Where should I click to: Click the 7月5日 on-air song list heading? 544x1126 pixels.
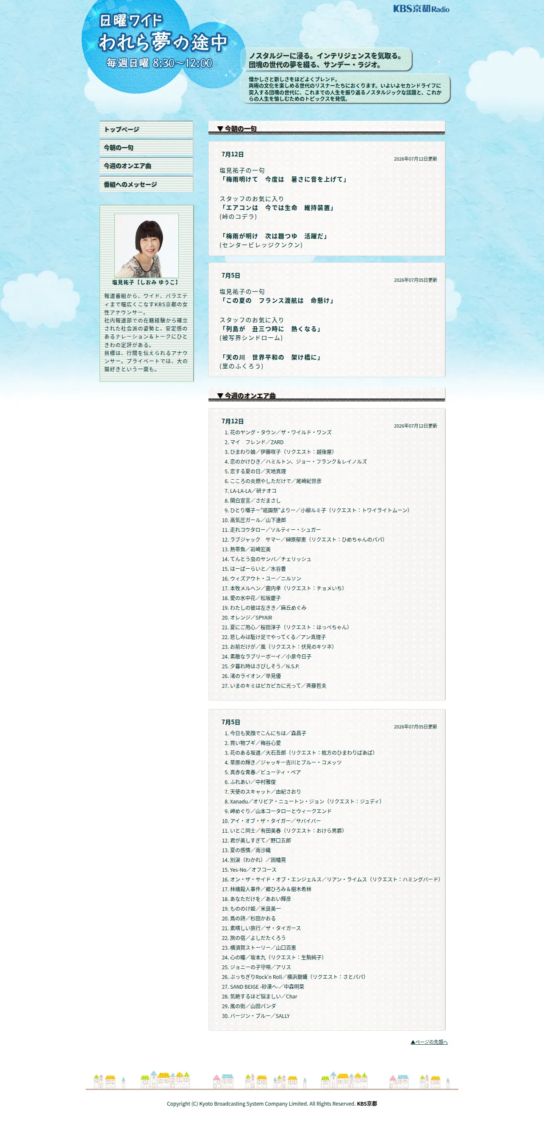click(x=231, y=722)
